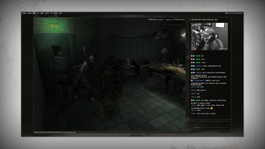Open the forum.goblin6.com viewtopic link
The image size is (265, 149).
(209, 78)
